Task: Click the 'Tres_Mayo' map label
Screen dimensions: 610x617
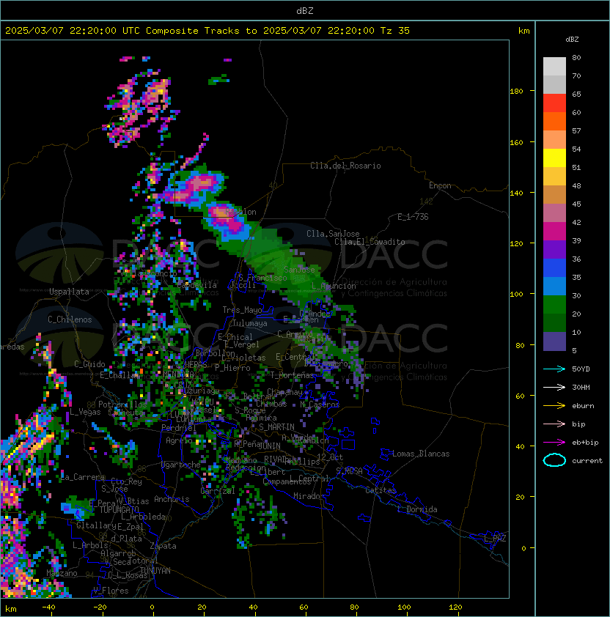Action: 242,310
